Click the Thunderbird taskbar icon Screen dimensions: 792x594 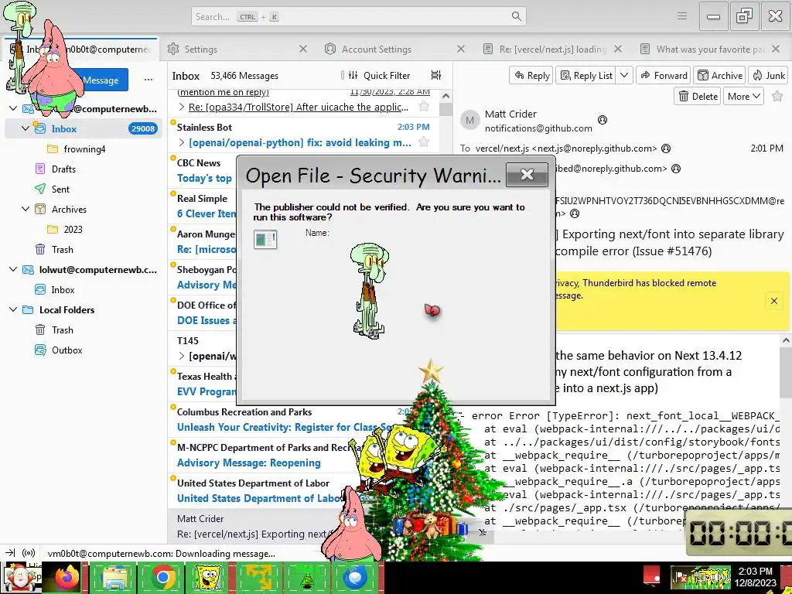point(354,577)
